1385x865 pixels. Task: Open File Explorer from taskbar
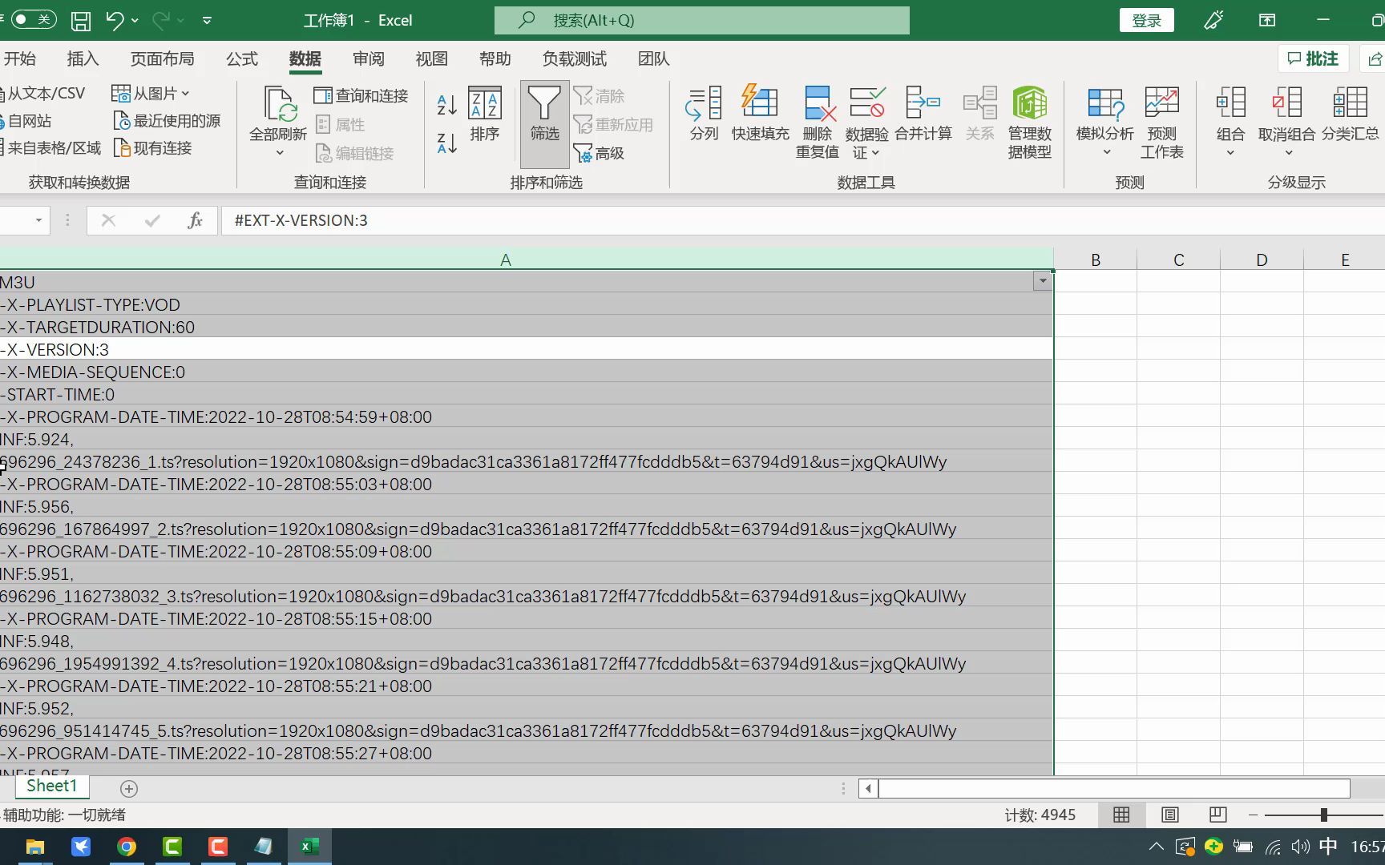(x=34, y=847)
